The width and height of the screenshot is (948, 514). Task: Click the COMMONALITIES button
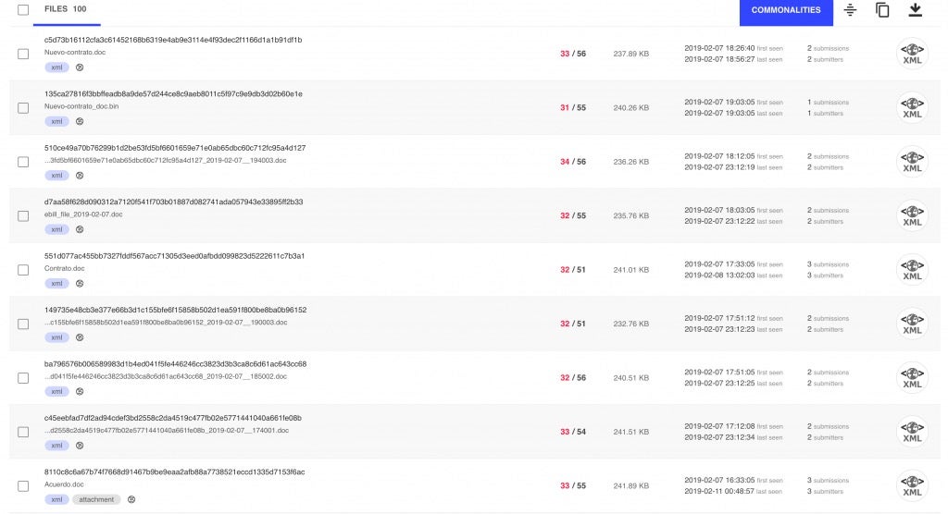point(785,10)
